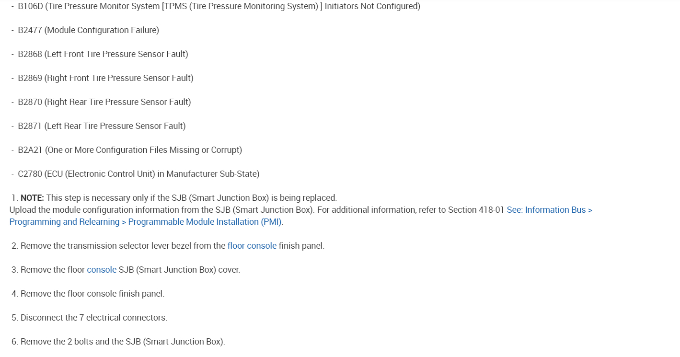This screenshot has height=357, width=680.
Task: Open the Programmable Module Installation (PMI) link
Action: pos(205,222)
